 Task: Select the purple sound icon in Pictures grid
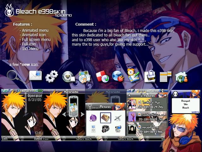[93, 118]
